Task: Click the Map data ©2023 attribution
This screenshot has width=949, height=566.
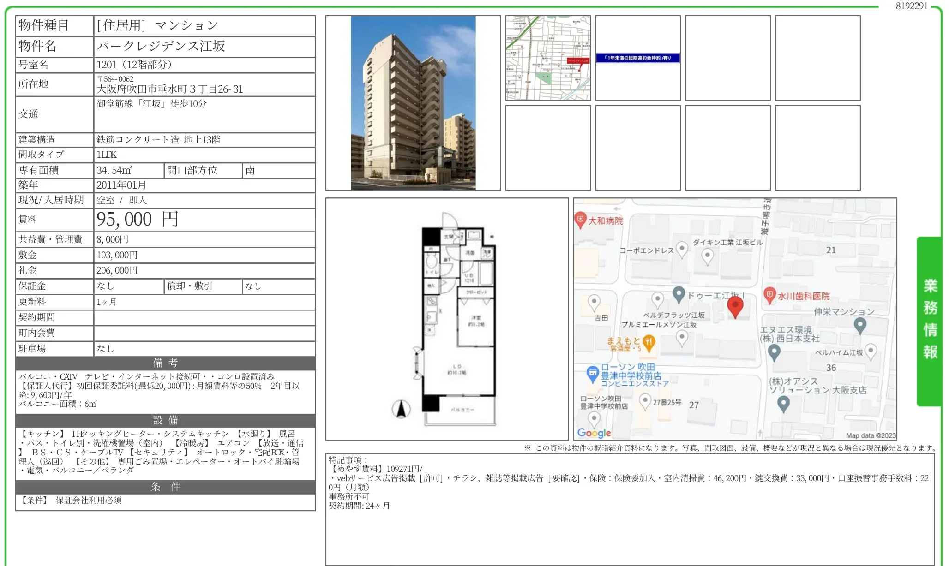Action: (x=871, y=435)
